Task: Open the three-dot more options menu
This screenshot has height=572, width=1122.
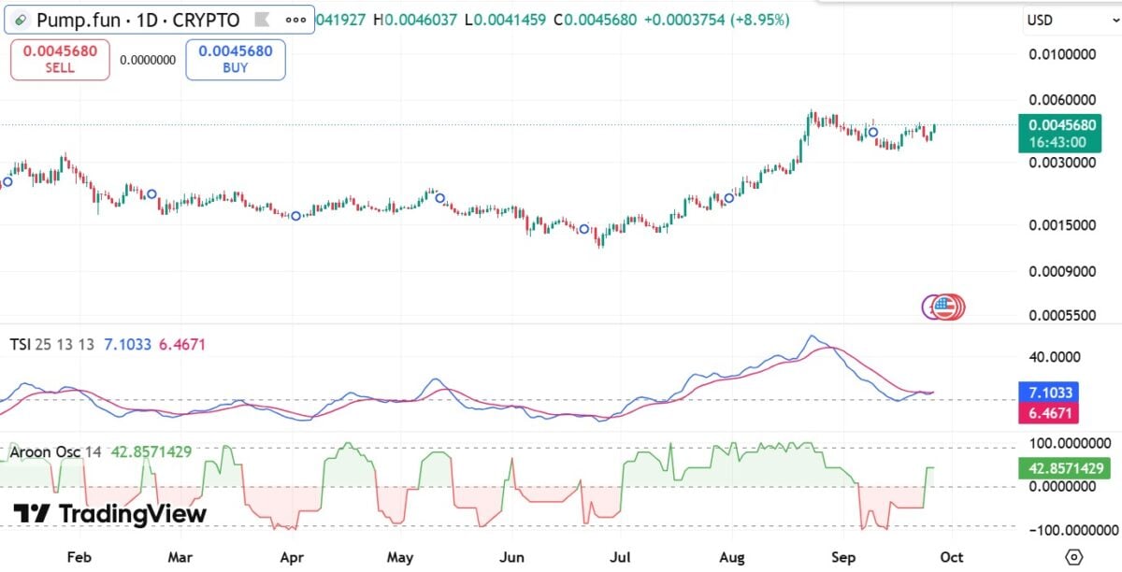Action: pyautogui.click(x=295, y=20)
